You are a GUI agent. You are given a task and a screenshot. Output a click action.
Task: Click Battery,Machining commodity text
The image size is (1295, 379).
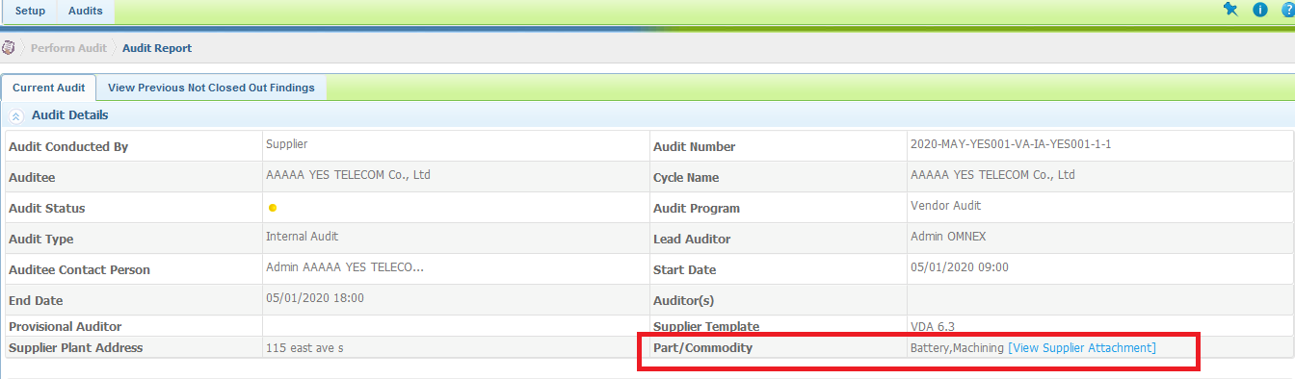[958, 348]
